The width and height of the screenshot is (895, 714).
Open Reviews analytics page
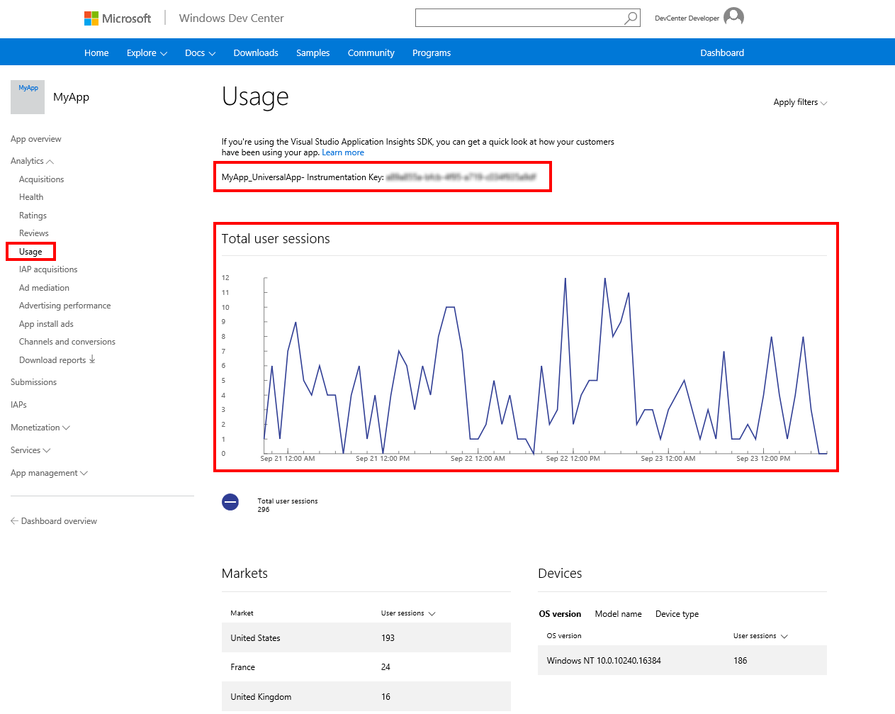coord(34,233)
